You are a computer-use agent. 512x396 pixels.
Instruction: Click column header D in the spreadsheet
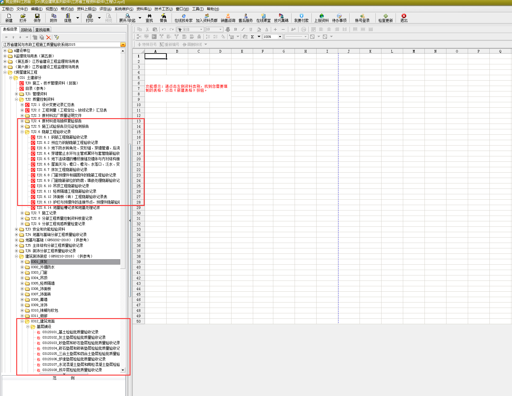(220, 51)
